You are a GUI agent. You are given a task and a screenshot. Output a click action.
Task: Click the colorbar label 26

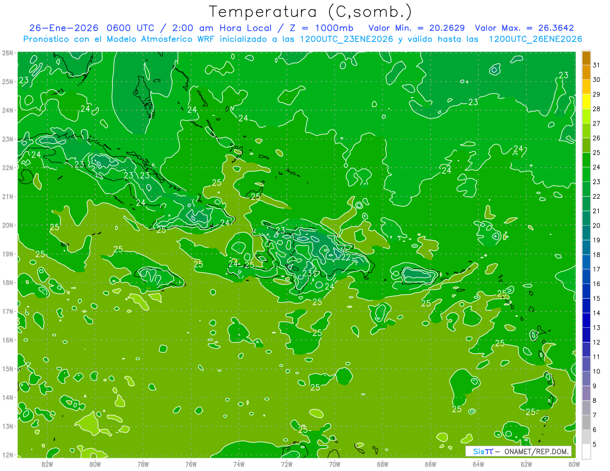tap(596, 138)
